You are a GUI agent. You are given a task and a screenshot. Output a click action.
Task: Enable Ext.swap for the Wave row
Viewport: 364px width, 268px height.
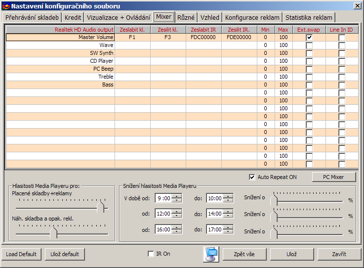click(309, 45)
